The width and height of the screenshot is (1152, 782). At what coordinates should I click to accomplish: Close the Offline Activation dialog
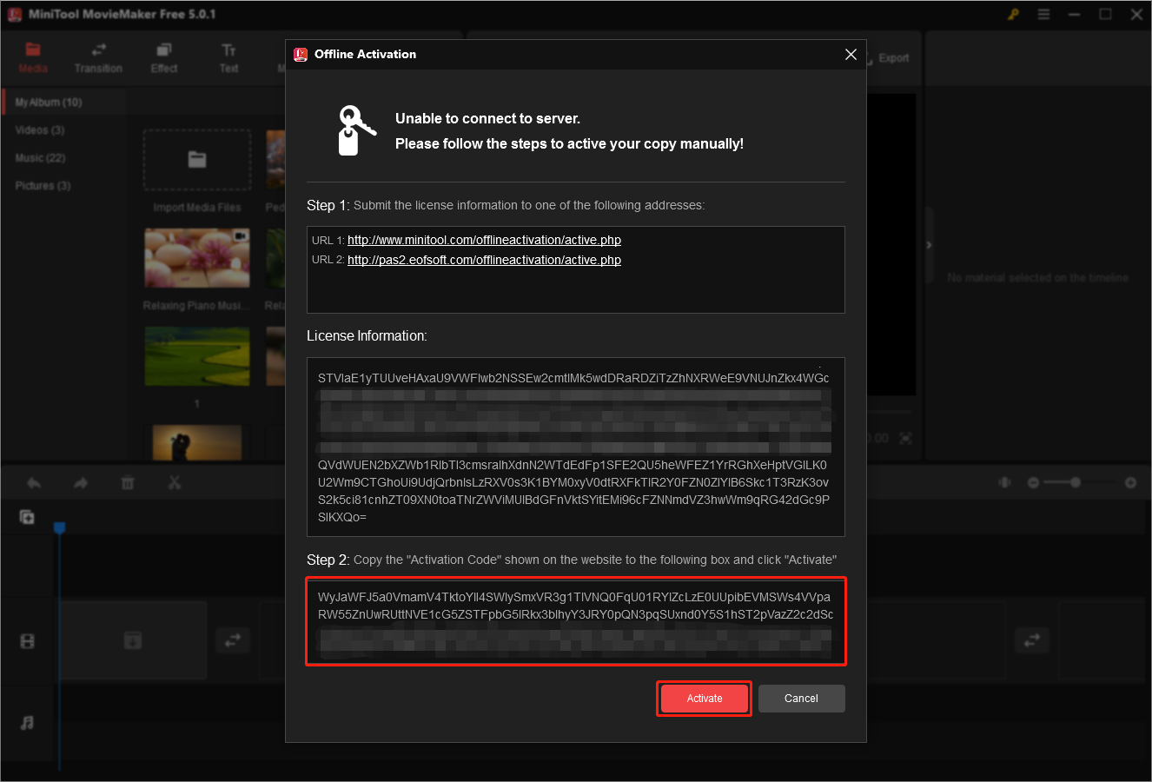pyautogui.click(x=851, y=54)
